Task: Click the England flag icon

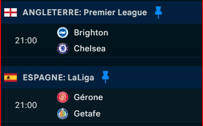Action: point(10,13)
